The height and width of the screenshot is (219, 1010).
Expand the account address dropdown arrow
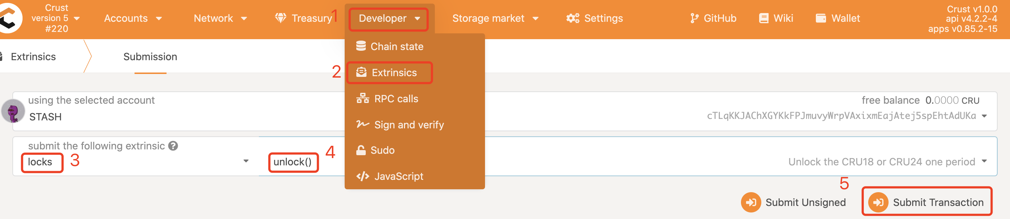tap(984, 116)
